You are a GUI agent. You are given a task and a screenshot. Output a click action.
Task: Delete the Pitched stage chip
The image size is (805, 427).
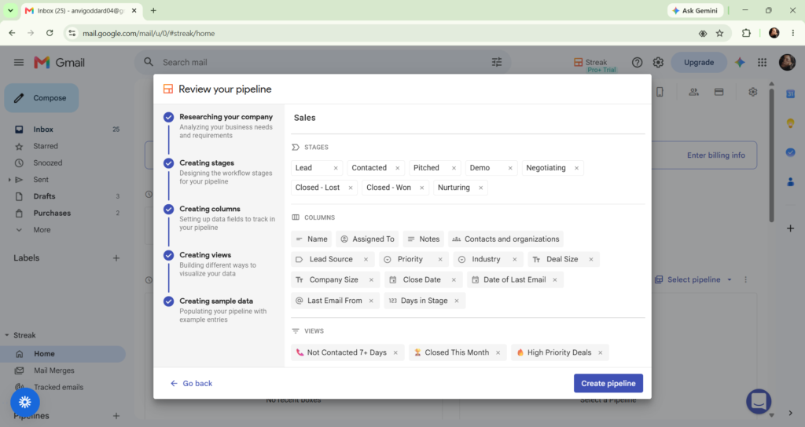[x=454, y=168]
